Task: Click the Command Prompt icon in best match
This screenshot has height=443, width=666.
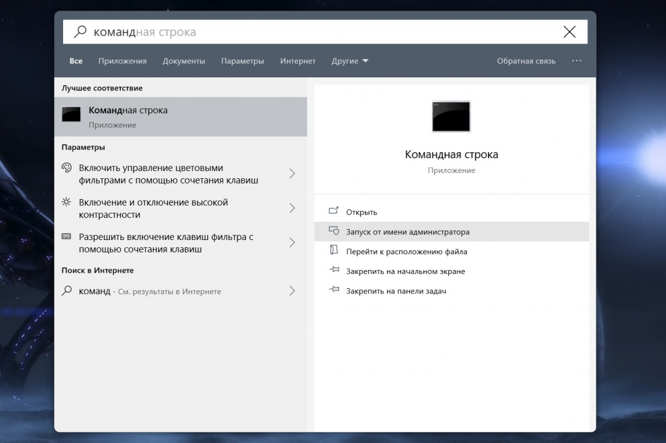Action: [71, 114]
